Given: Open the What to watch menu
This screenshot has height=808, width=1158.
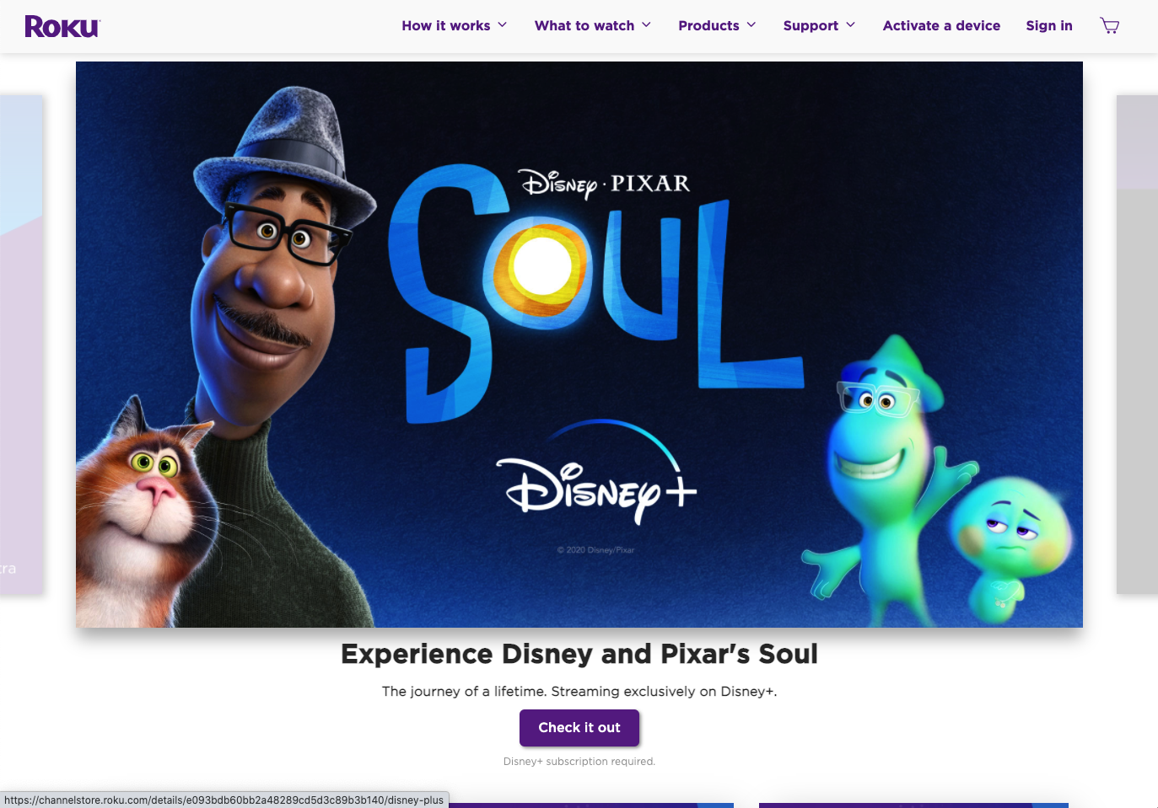Looking at the screenshot, I should 584,26.
